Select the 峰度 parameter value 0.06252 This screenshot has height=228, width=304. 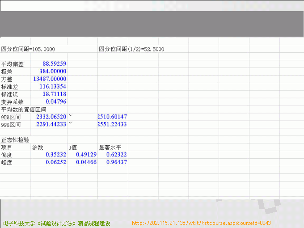[56, 162]
